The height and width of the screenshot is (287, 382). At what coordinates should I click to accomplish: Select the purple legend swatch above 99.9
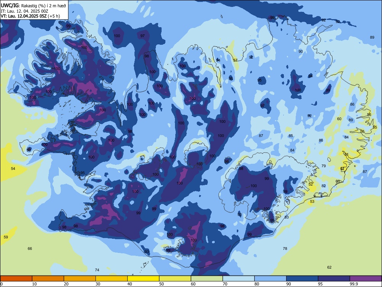(x=366, y=279)
